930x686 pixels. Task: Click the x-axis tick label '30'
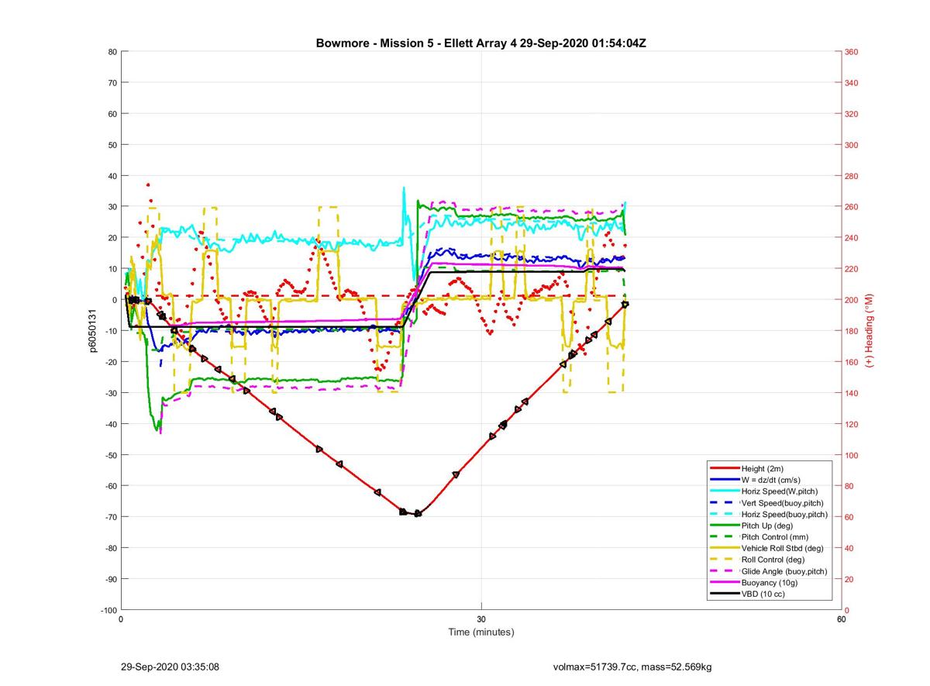point(481,619)
